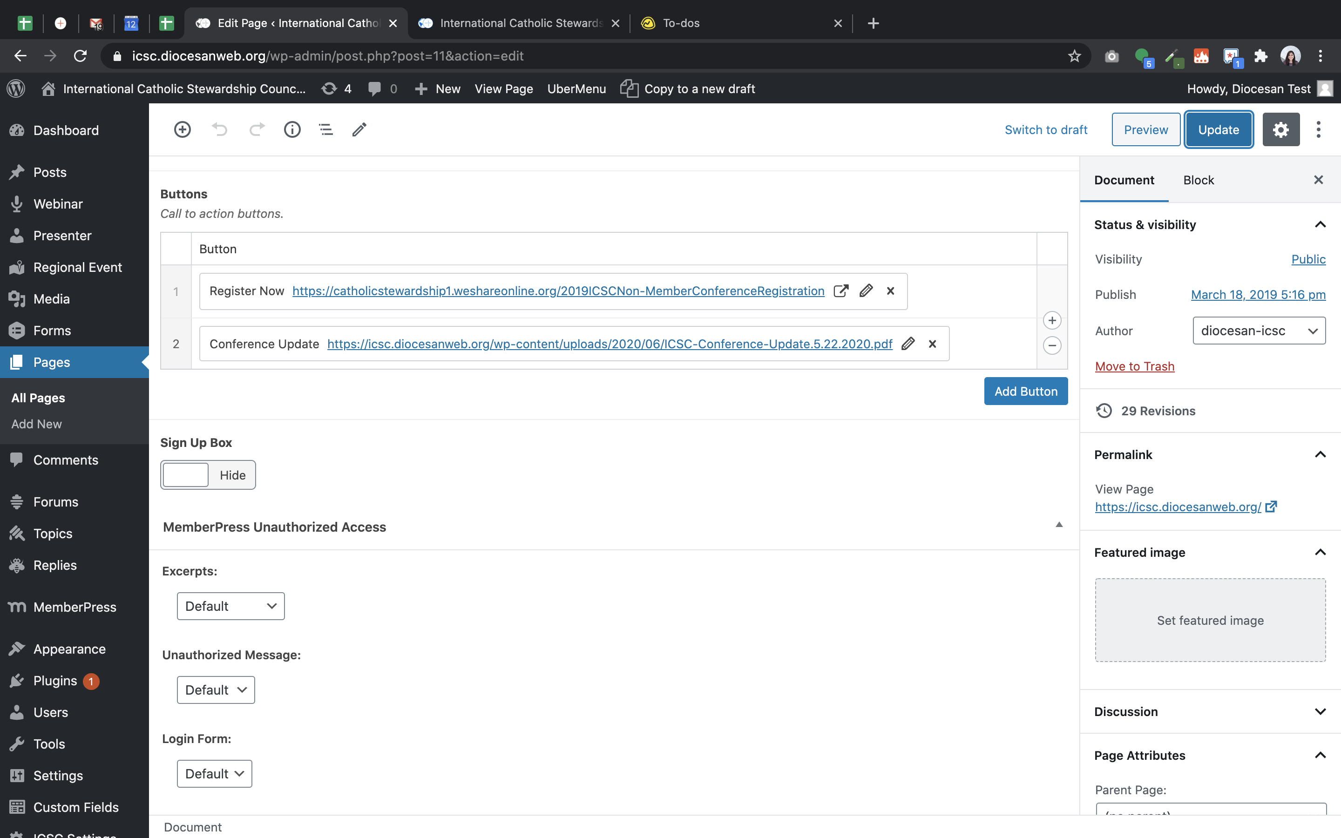The width and height of the screenshot is (1341, 838).
Task: Click the Add Button button
Action: pos(1026,391)
